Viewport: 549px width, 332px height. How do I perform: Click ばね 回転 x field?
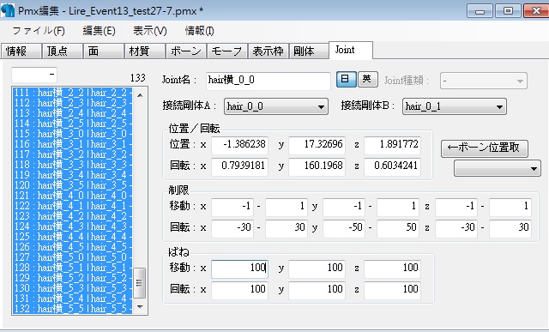pos(239,290)
